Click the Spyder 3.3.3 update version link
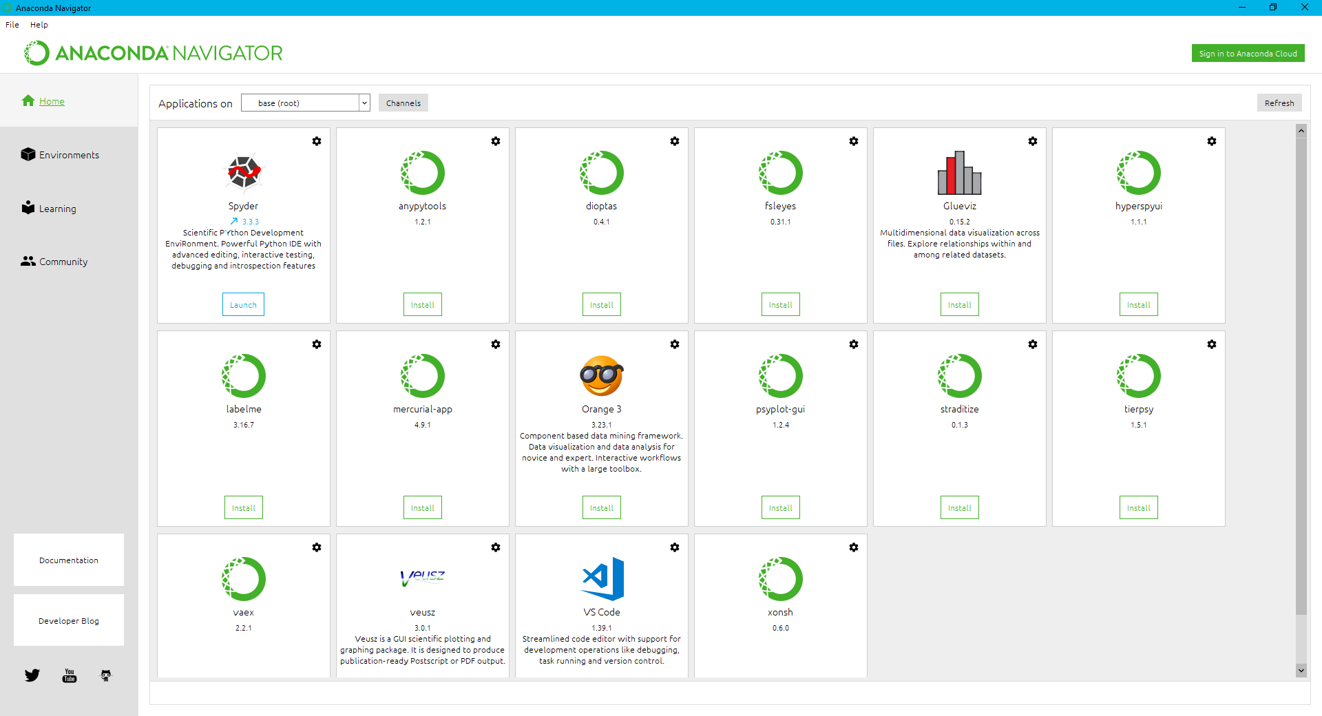Viewport: 1322px width, 716px height. pos(244,222)
